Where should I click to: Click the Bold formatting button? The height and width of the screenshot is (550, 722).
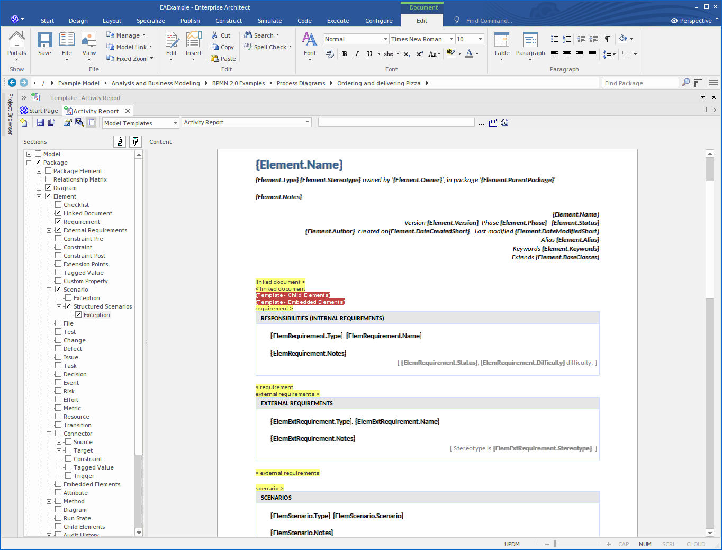345,54
